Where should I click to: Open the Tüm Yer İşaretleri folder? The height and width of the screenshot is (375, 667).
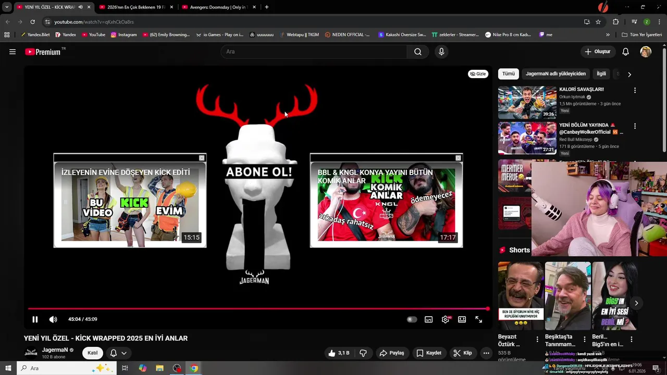pyautogui.click(x=642, y=35)
